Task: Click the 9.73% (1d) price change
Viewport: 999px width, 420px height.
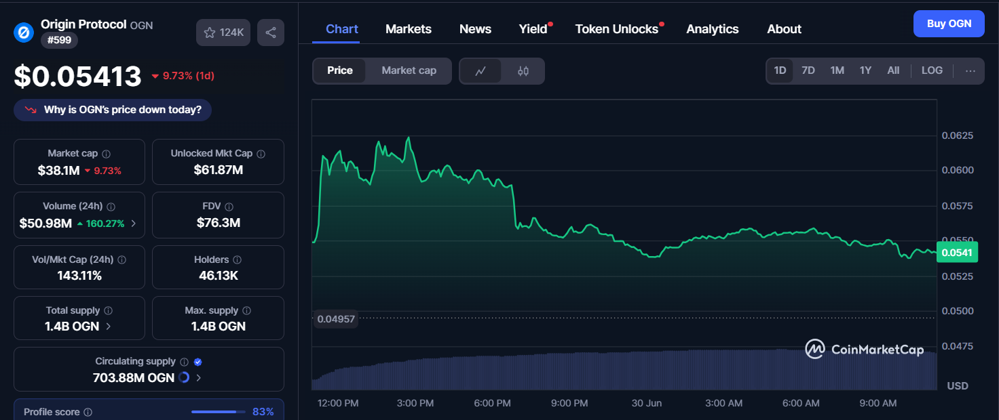Action: coord(183,76)
